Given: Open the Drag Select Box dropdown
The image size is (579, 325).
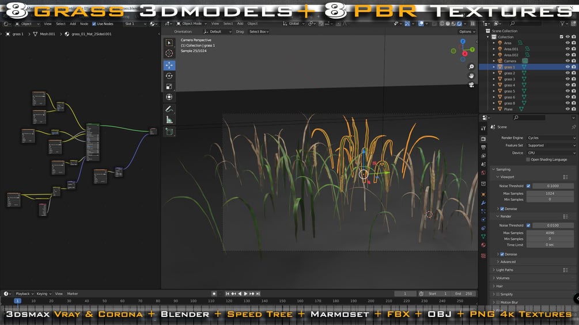Looking at the screenshot, I should coord(259,32).
